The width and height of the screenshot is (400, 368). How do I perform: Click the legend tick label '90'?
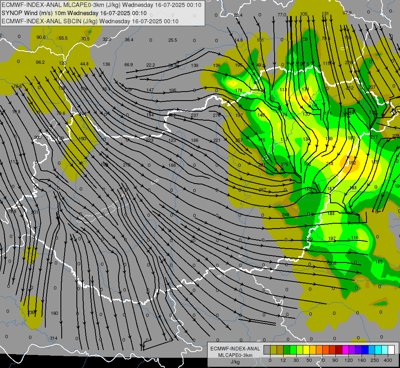[x=335, y=360]
